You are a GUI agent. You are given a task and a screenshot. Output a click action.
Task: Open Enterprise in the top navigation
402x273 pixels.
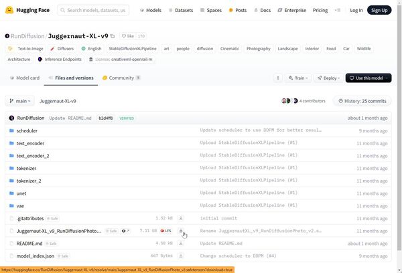tap(292, 10)
